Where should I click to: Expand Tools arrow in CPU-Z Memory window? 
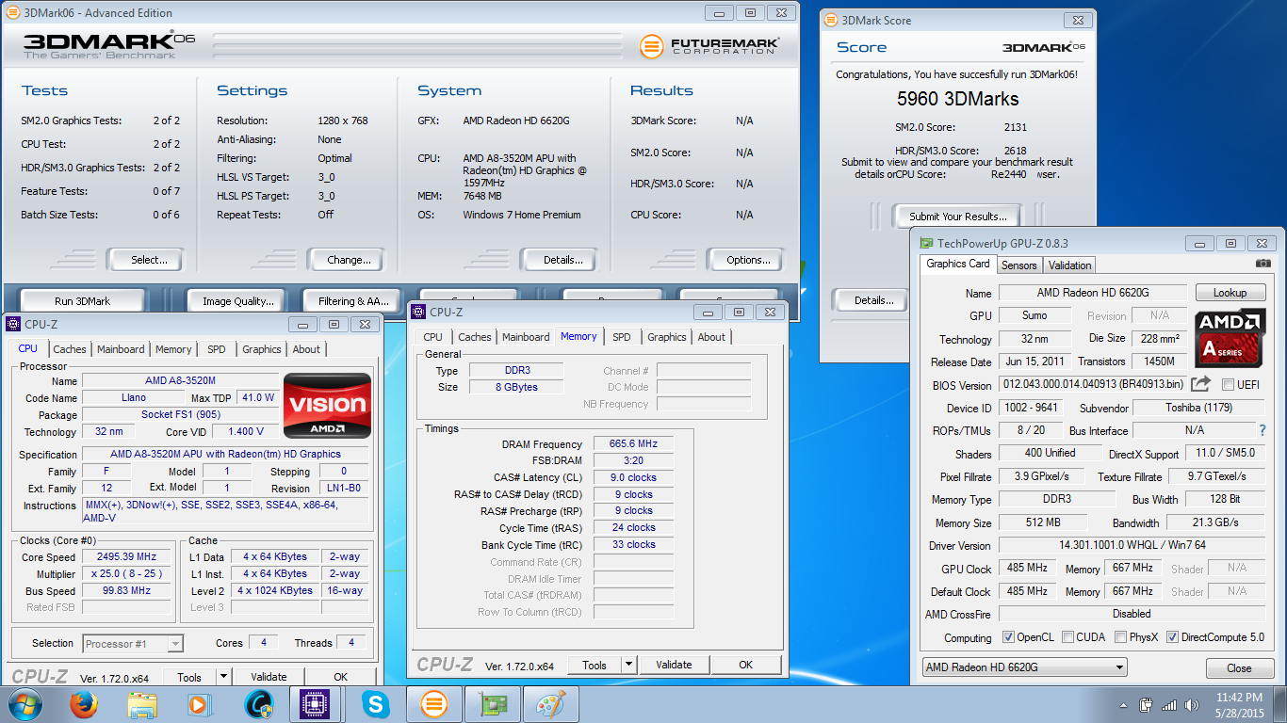pyautogui.click(x=628, y=665)
